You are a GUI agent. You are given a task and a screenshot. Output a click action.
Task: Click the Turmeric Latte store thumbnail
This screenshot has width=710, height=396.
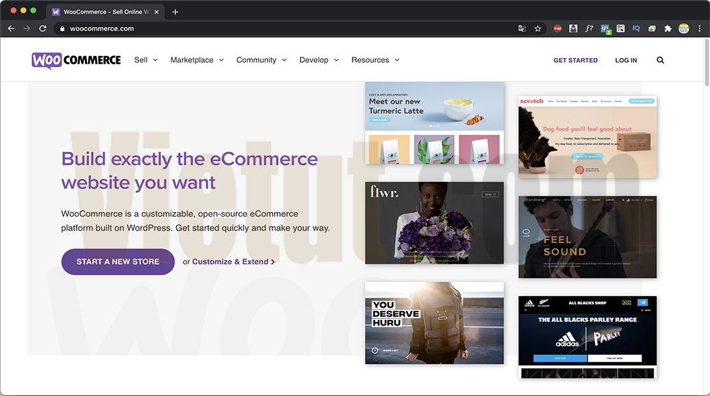[434, 123]
